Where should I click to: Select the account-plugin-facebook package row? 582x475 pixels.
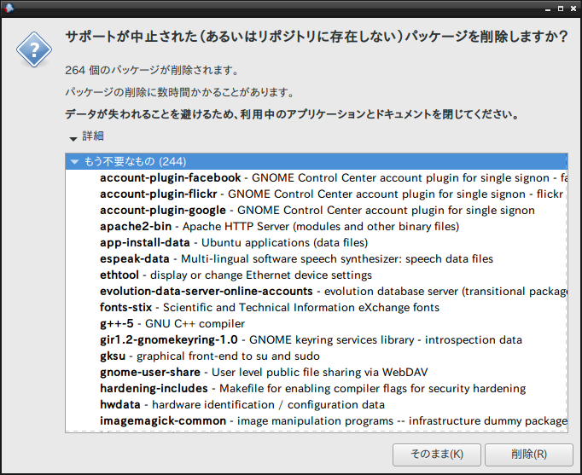[317, 178]
